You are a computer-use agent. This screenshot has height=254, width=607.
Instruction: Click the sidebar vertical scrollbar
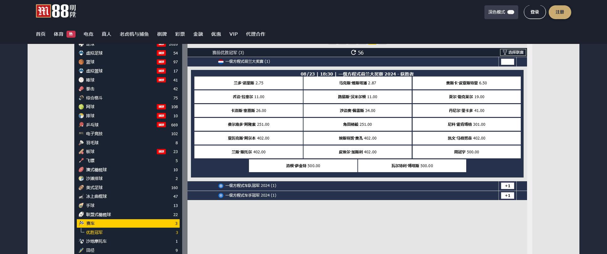(x=185, y=149)
